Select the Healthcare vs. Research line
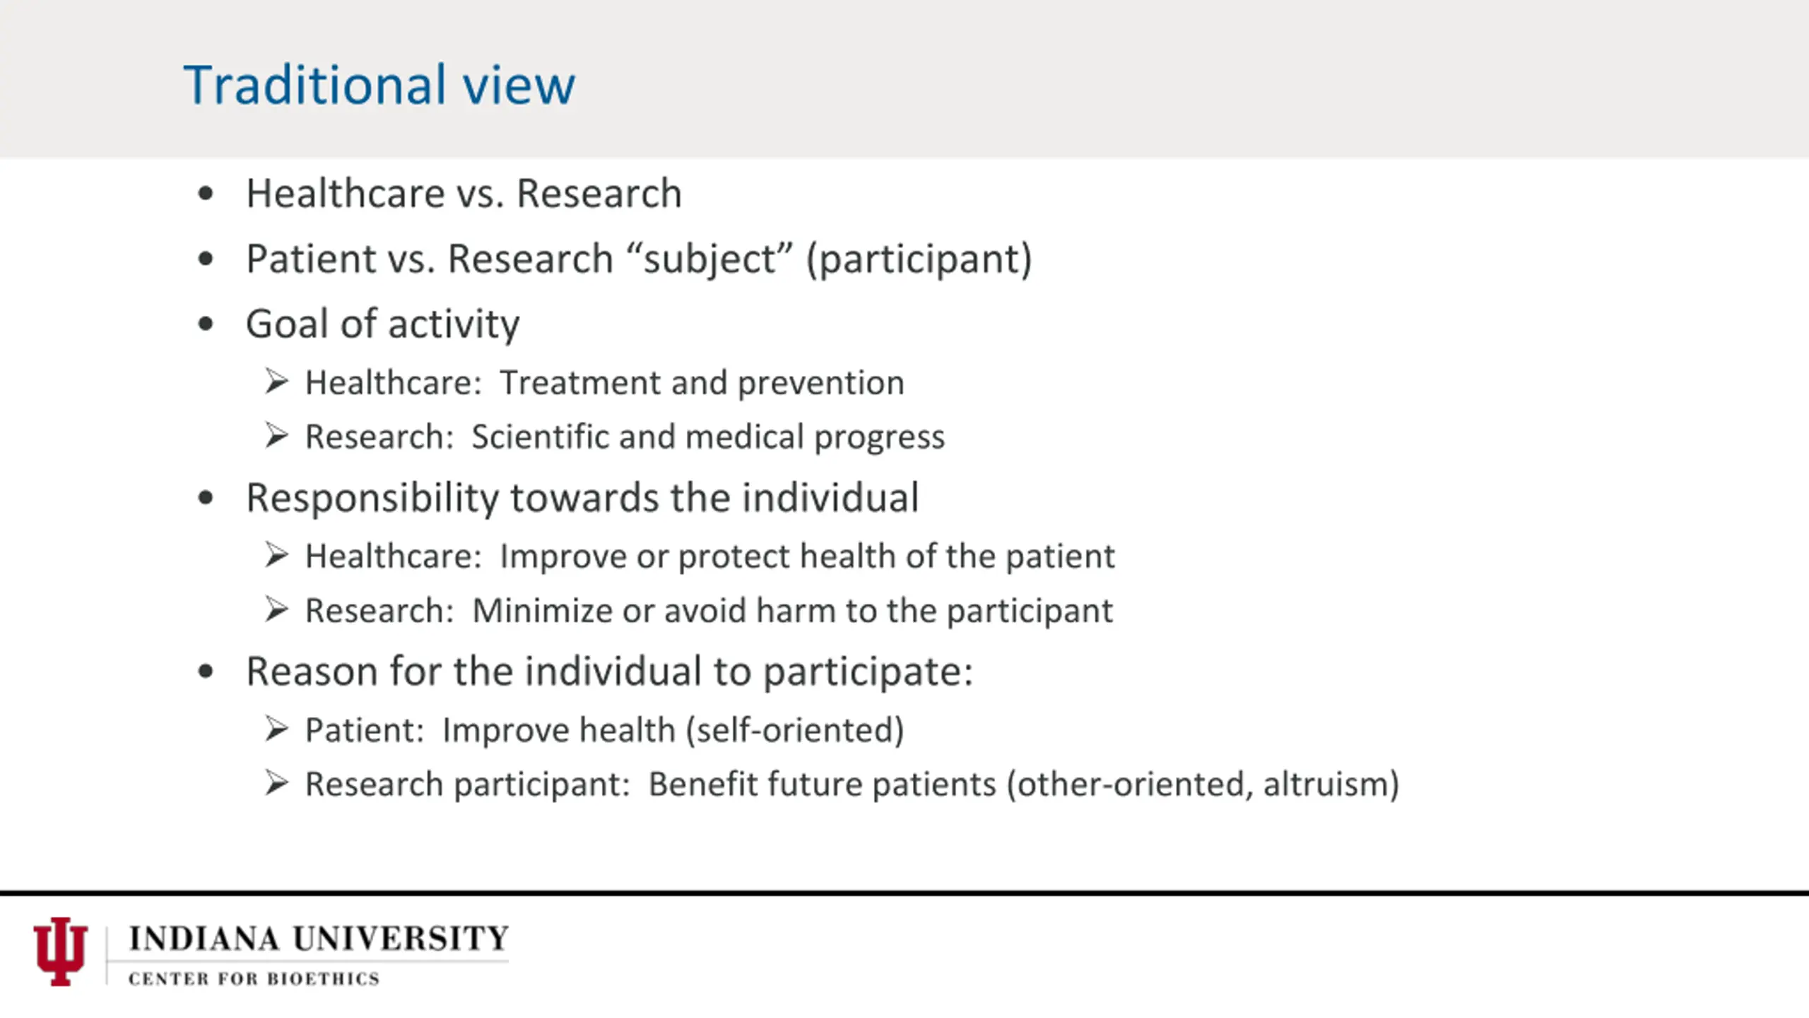The width and height of the screenshot is (1809, 1018). (x=464, y=193)
